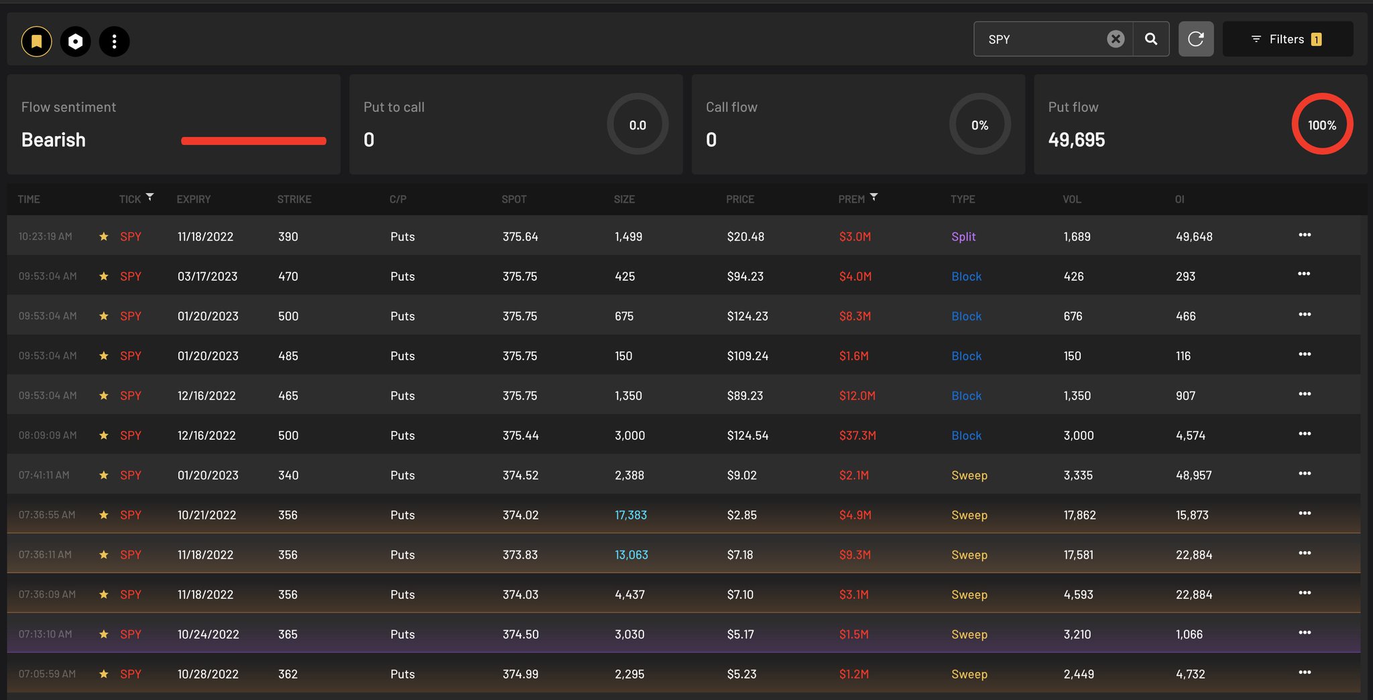Screen dimensions: 1373x700
Task: Click the Call flow 0% ring
Action: tap(979, 124)
